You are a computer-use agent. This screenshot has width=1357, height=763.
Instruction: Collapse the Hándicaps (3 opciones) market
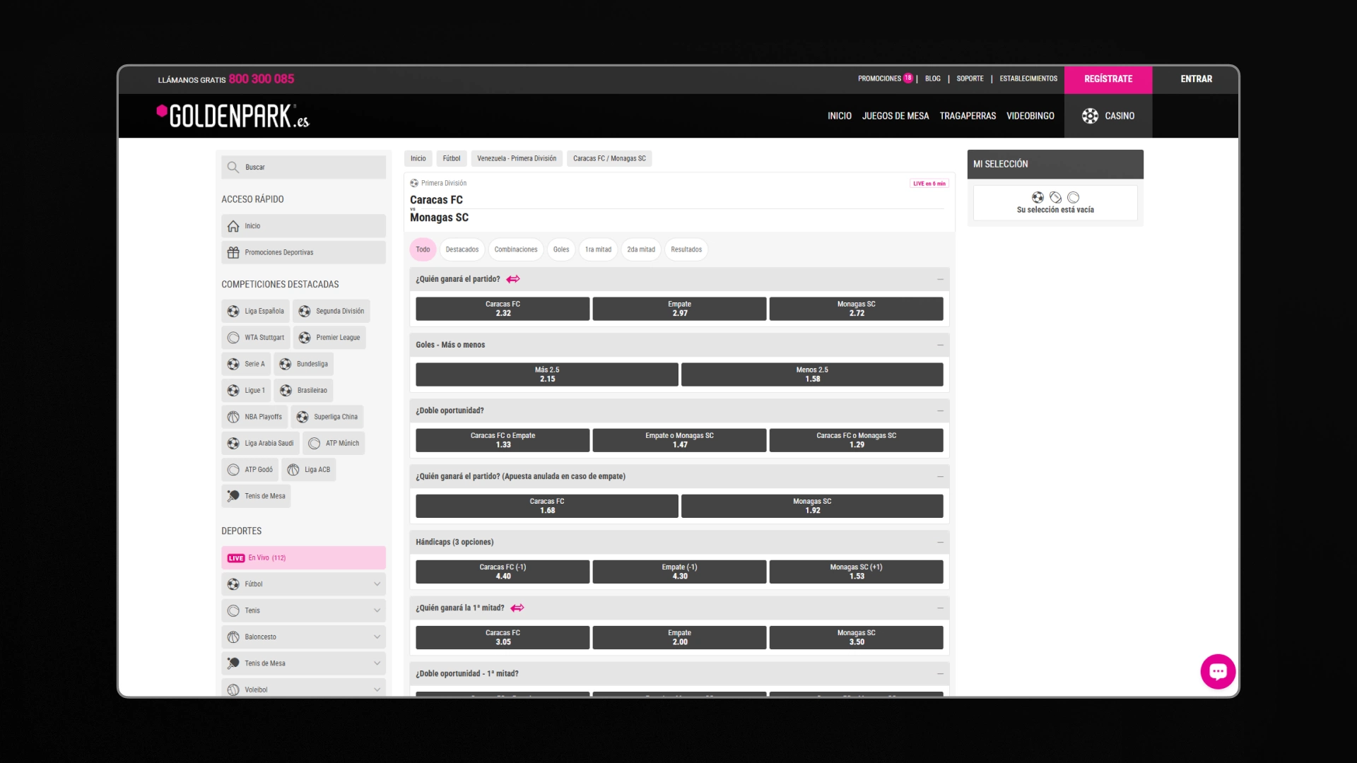(940, 542)
